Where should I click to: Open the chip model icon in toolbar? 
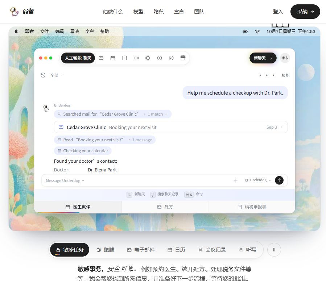[x=148, y=58]
